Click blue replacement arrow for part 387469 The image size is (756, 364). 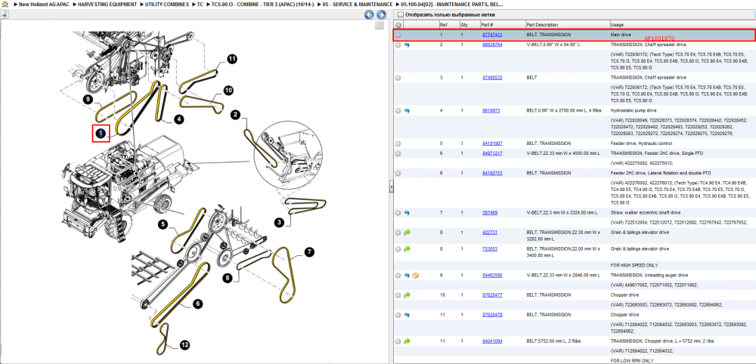point(407,212)
